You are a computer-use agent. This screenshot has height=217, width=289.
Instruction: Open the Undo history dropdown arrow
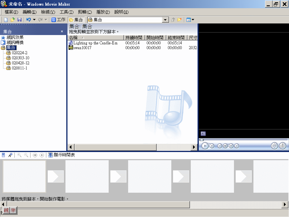click(x=34, y=20)
